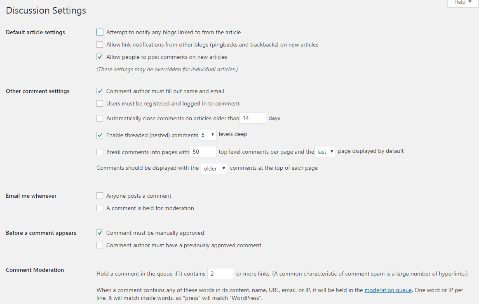Enable automatically closing comments on old articles

(100, 118)
